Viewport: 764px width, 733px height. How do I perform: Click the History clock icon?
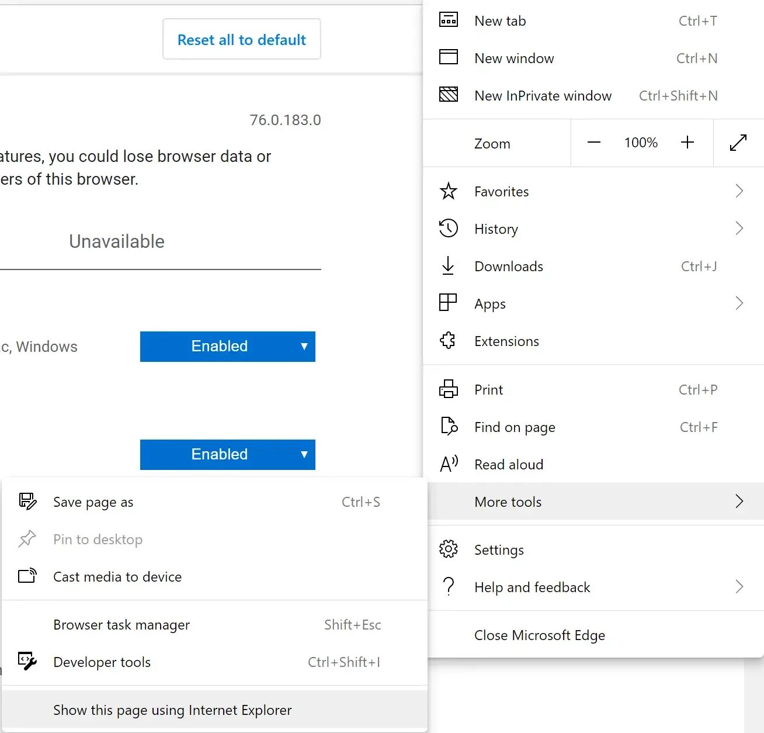[x=449, y=229]
